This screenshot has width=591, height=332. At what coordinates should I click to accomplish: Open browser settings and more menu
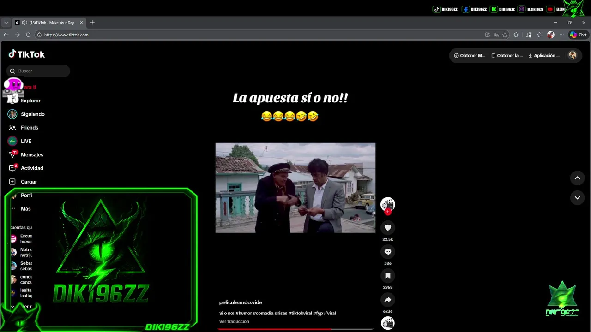click(561, 35)
